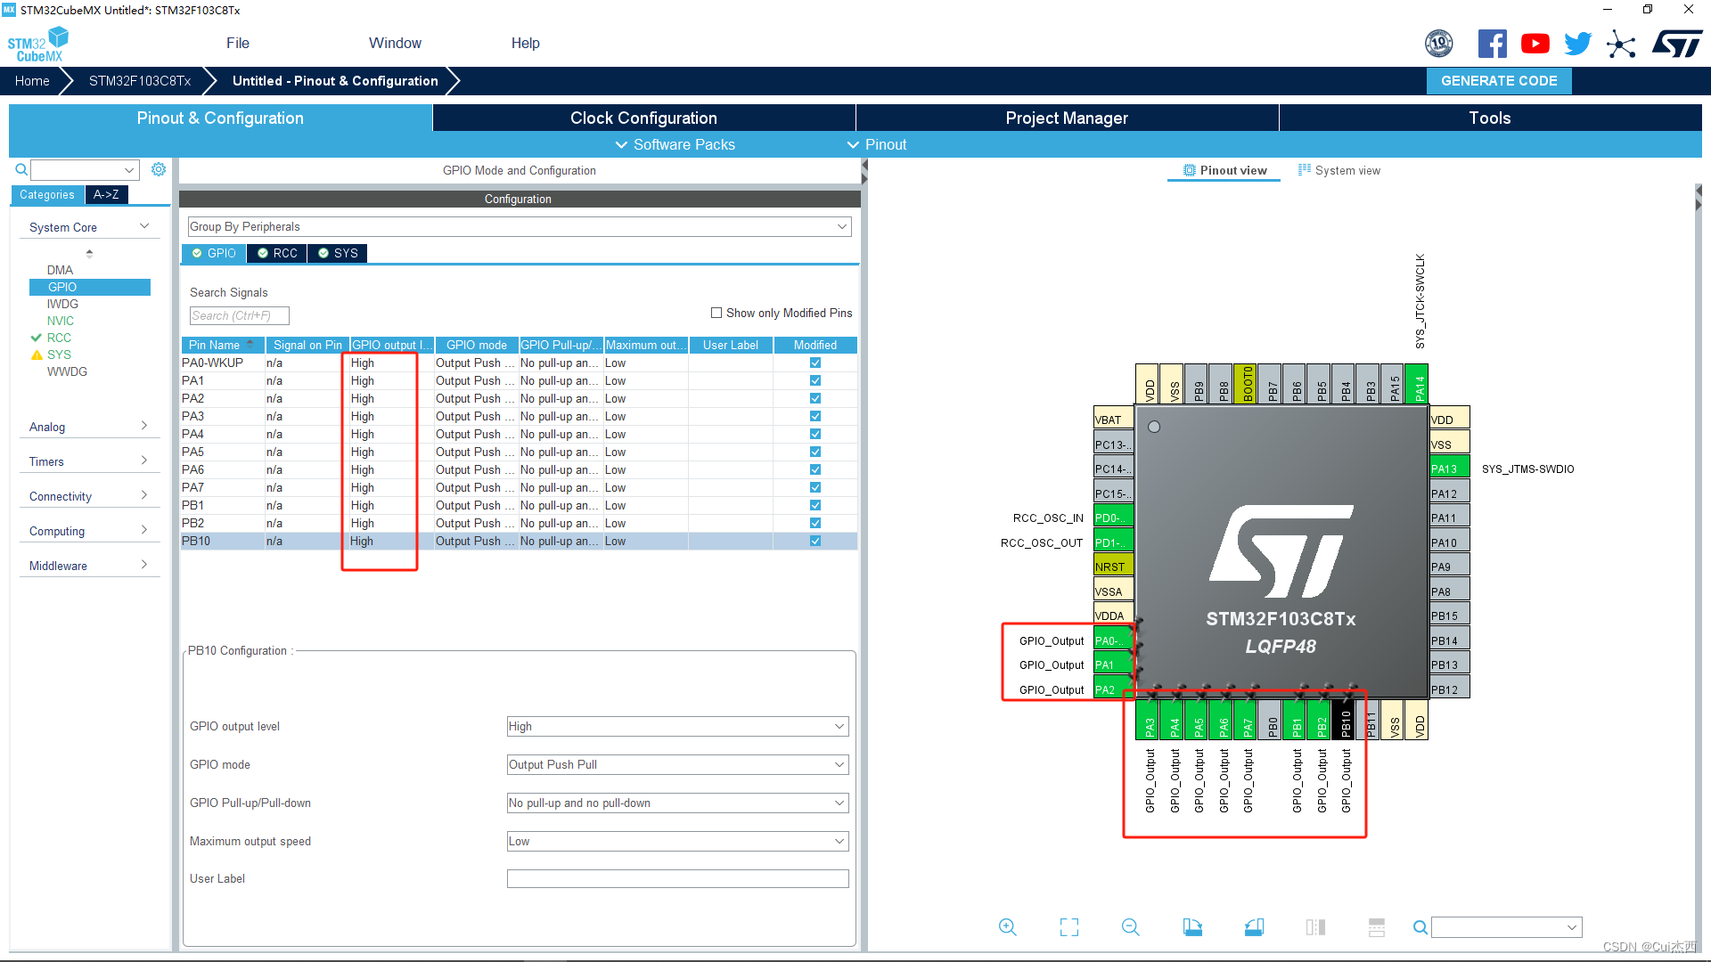
Task: Switch to the Clock Configuration tab
Action: pyautogui.click(x=643, y=118)
